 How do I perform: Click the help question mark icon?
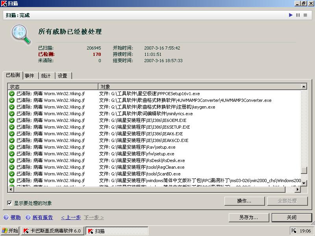coord(6,218)
